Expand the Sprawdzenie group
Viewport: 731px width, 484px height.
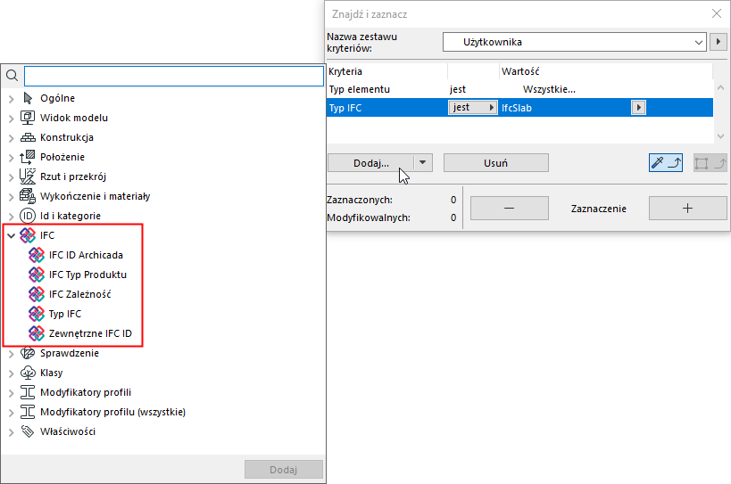pyautogui.click(x=12, y=354)
